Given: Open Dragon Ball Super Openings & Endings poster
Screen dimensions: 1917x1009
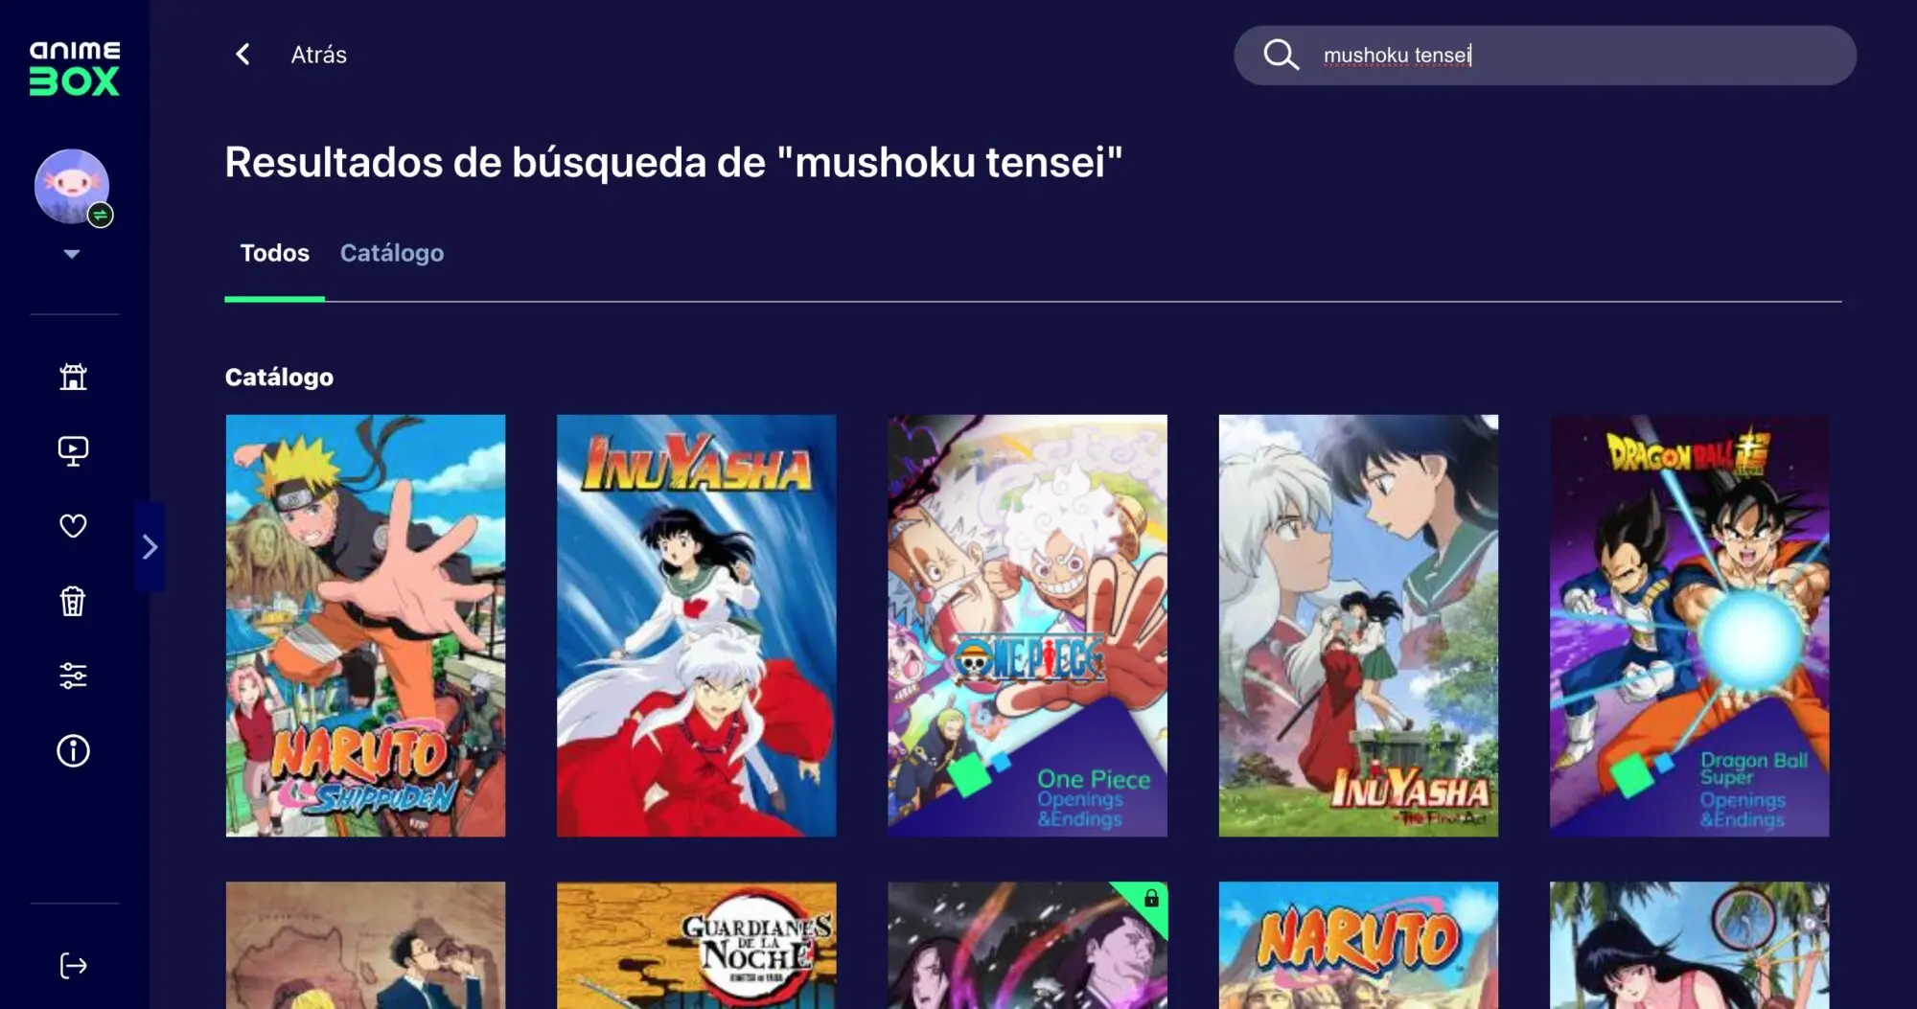Looking at the screenshot, I should pyautogui.click(x=1689, y=626).
